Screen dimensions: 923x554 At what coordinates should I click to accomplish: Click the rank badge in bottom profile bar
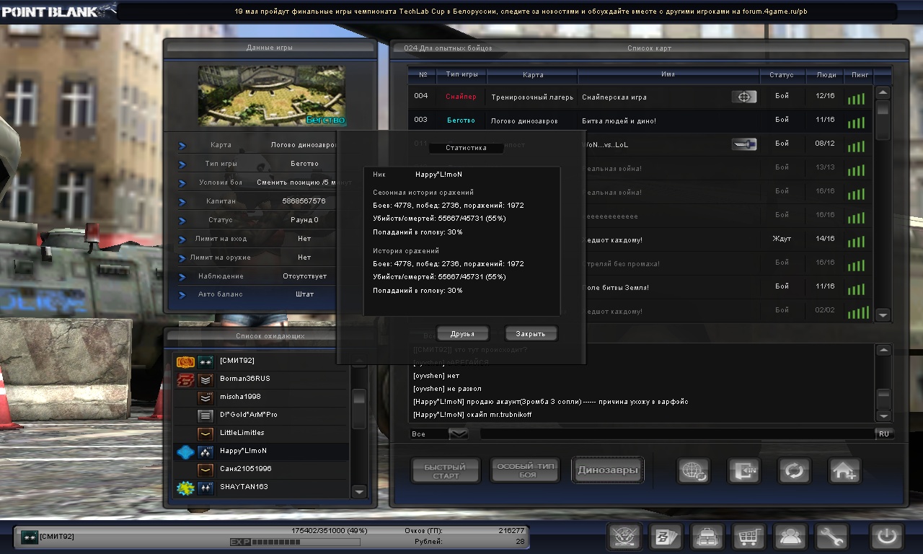[29, 537]
